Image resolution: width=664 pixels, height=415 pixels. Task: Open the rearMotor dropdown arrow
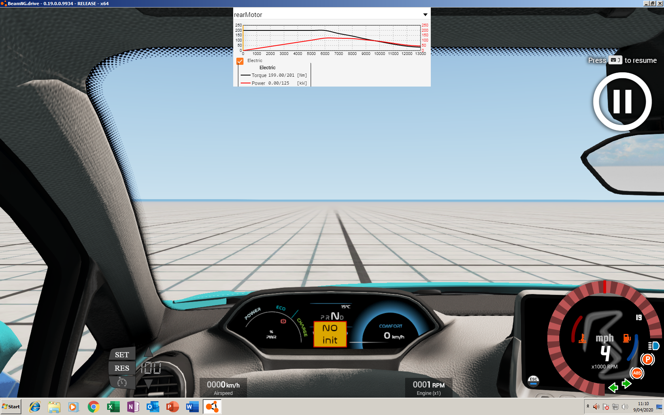[x=425, y=15]
